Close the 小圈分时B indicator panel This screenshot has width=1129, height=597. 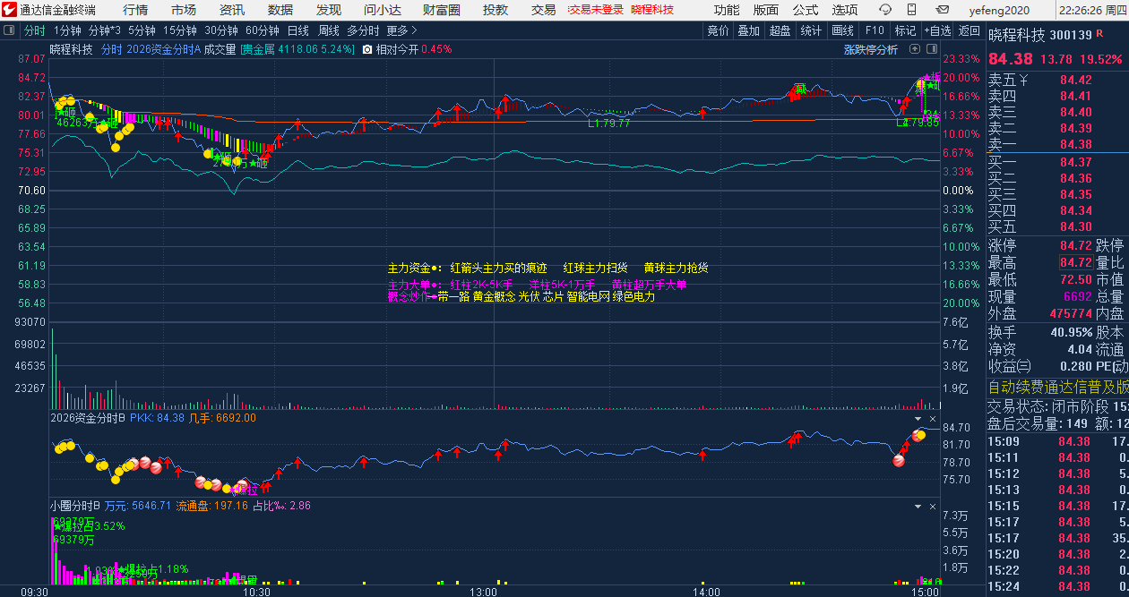(x=932, y=506)
